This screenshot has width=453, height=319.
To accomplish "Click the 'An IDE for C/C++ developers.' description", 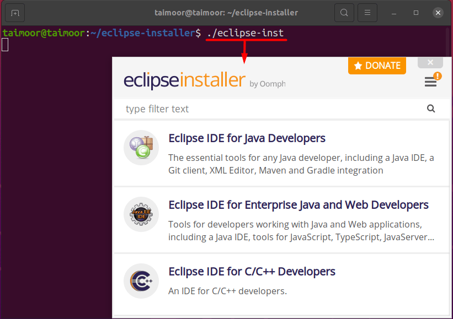I will 228,291.
